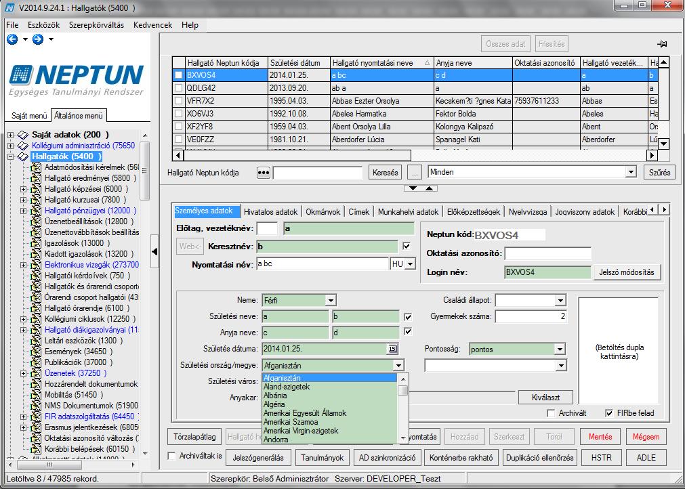The width and height of the screenshot is (685, 489).
Task: Click the Neptun app icon in the title bar
Action: point(9,7)
